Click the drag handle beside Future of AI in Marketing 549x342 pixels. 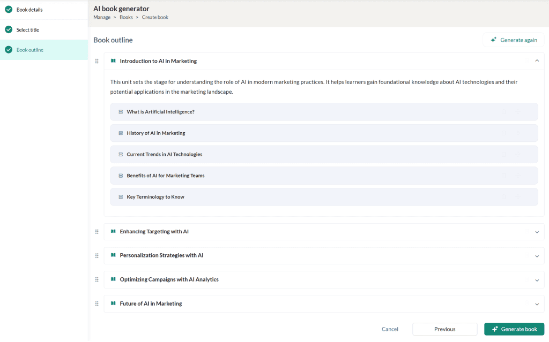click(97, 303)
